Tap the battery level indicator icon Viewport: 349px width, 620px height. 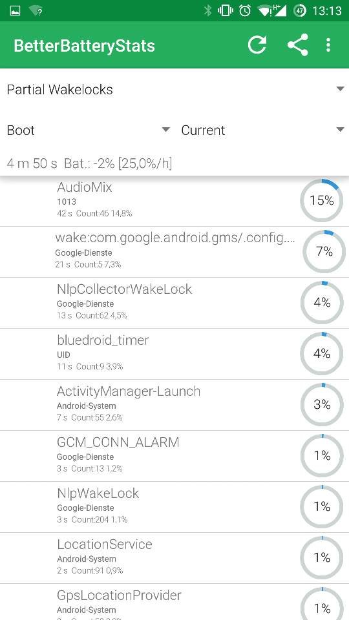tap(300, 11)
